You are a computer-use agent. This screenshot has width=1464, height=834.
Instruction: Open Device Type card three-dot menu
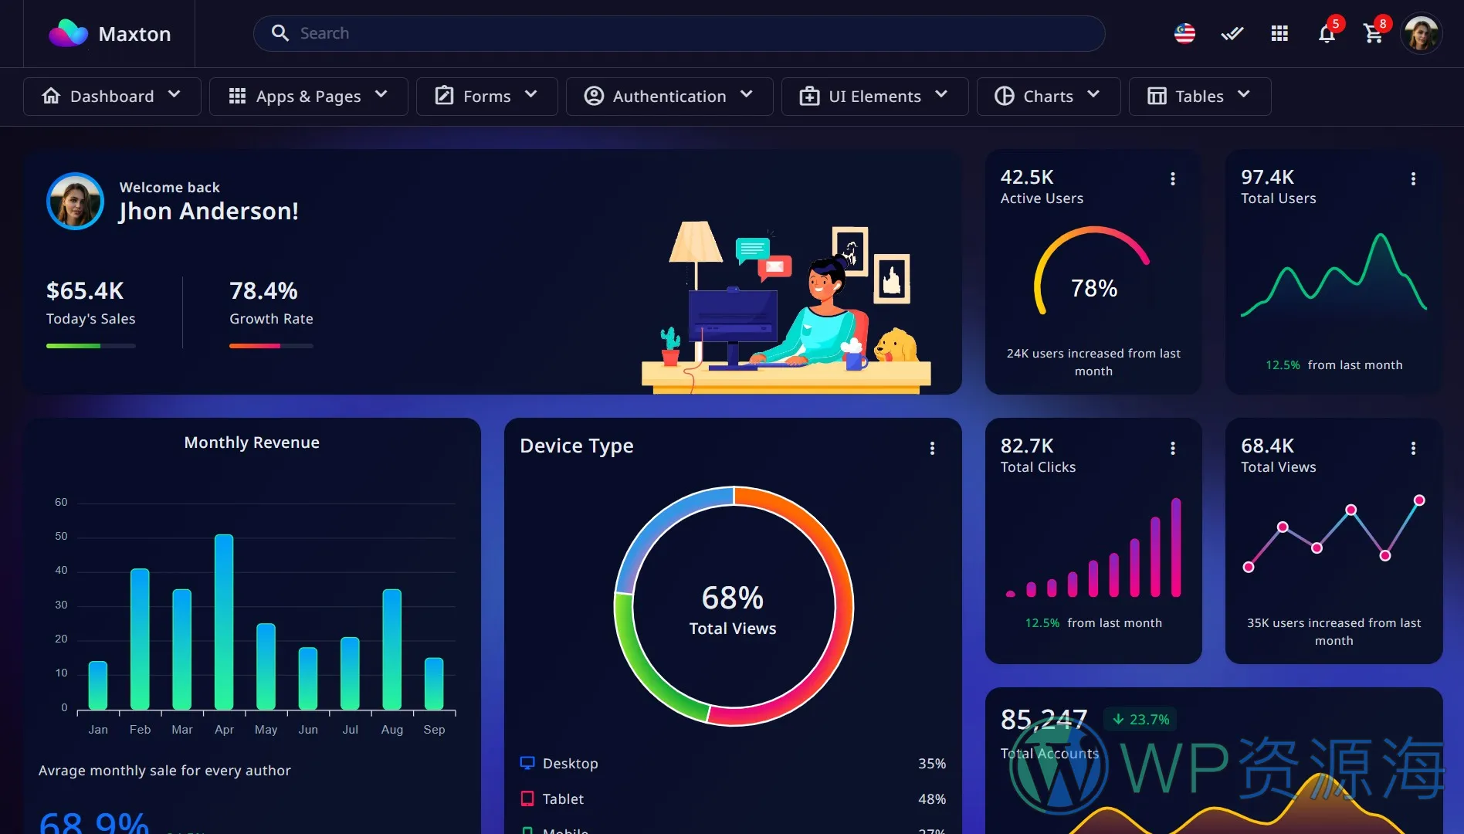[x=932, y=449]
